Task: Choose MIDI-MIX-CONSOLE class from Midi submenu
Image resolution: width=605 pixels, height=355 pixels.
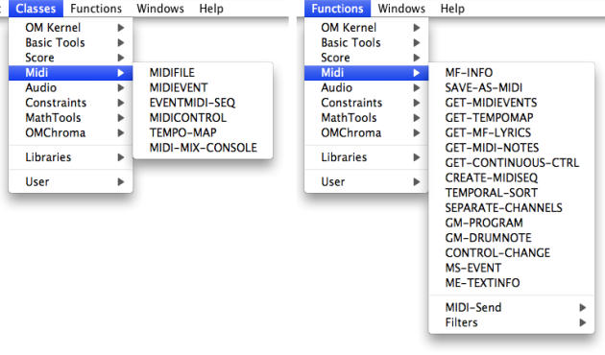Action: point(203,148)
